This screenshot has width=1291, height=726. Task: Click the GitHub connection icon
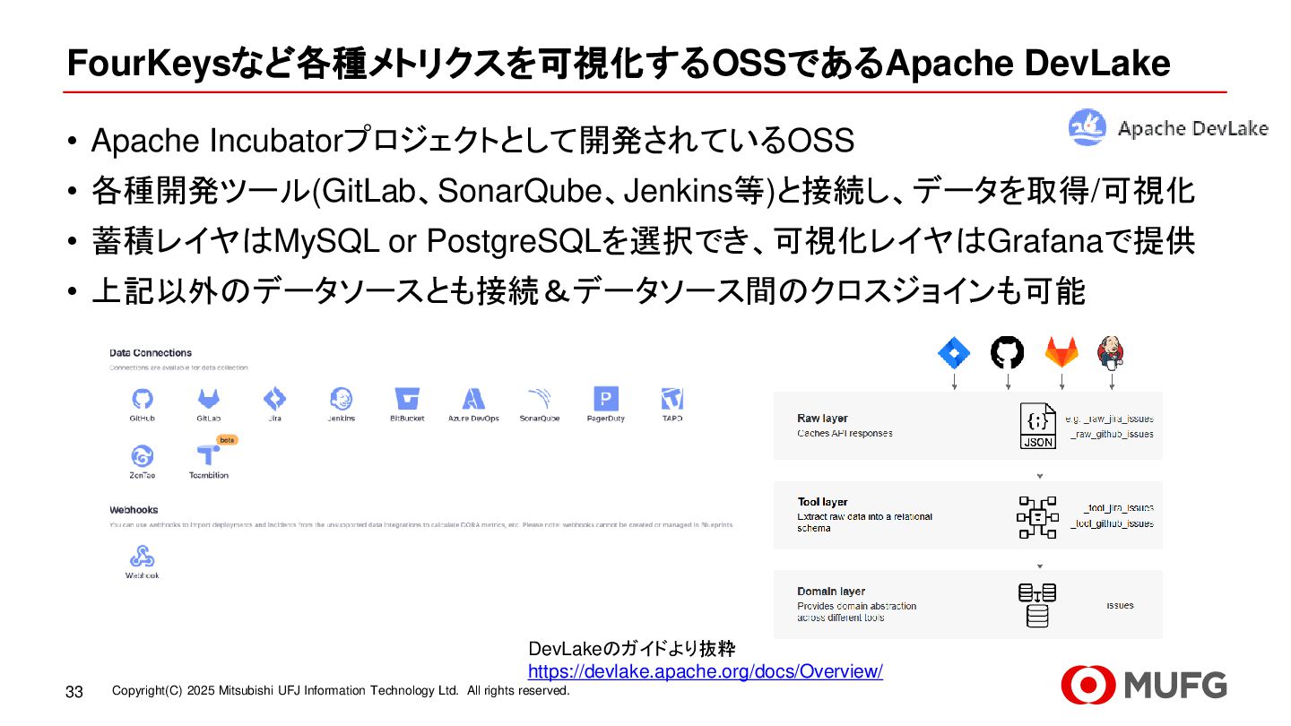(142, 399)
